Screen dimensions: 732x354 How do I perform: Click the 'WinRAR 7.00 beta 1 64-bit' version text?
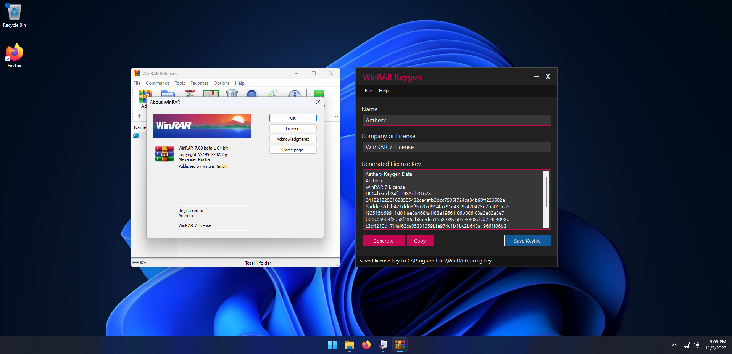(203, 148)
